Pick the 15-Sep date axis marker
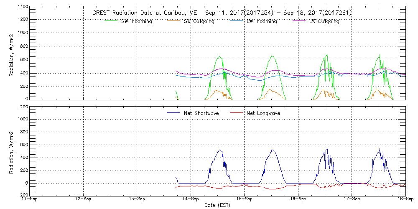418x209 pixels. pos(245,199)
